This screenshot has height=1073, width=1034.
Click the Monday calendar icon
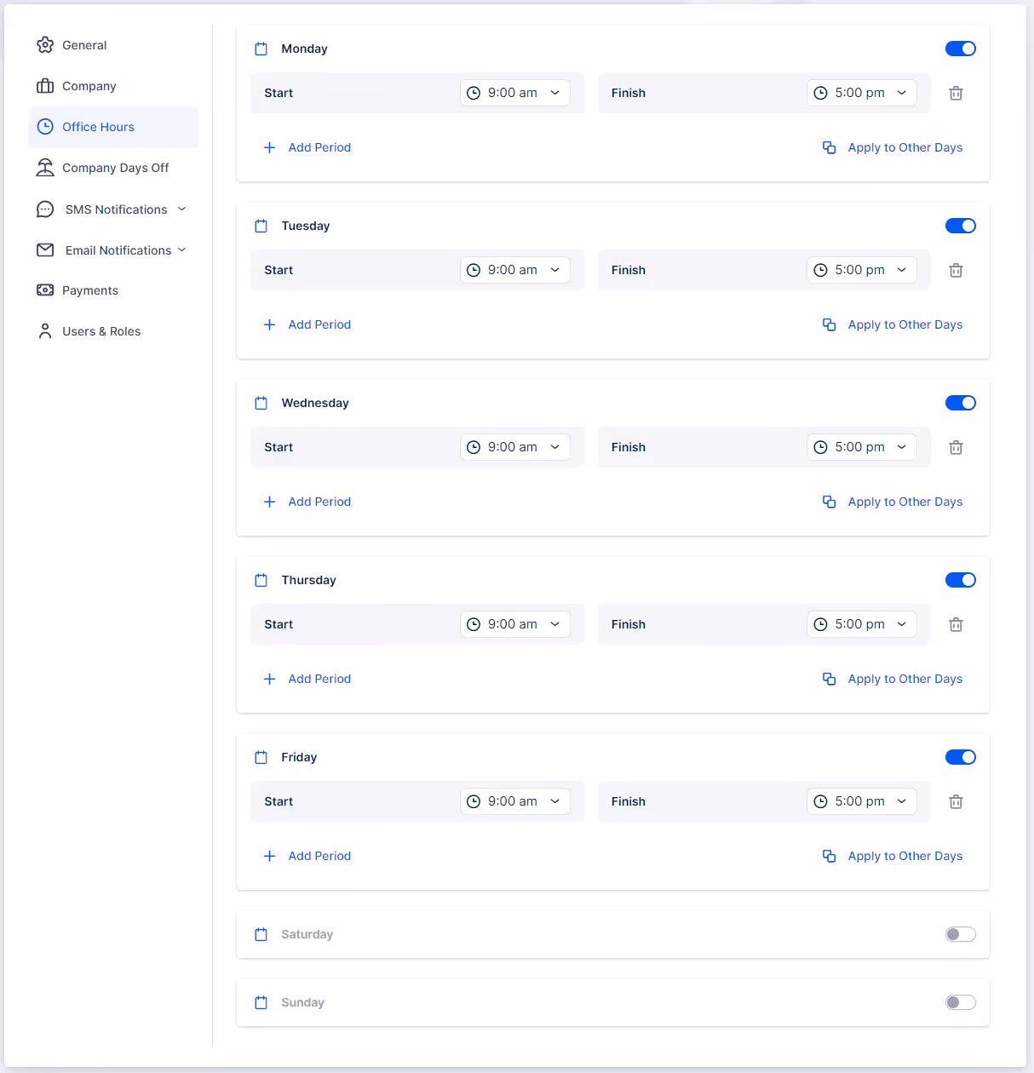261,49
